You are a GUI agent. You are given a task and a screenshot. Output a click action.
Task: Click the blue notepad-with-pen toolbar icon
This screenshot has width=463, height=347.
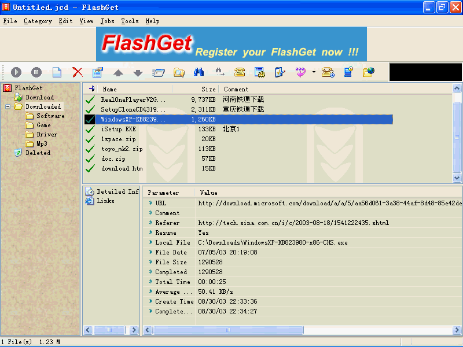point(280,72)
